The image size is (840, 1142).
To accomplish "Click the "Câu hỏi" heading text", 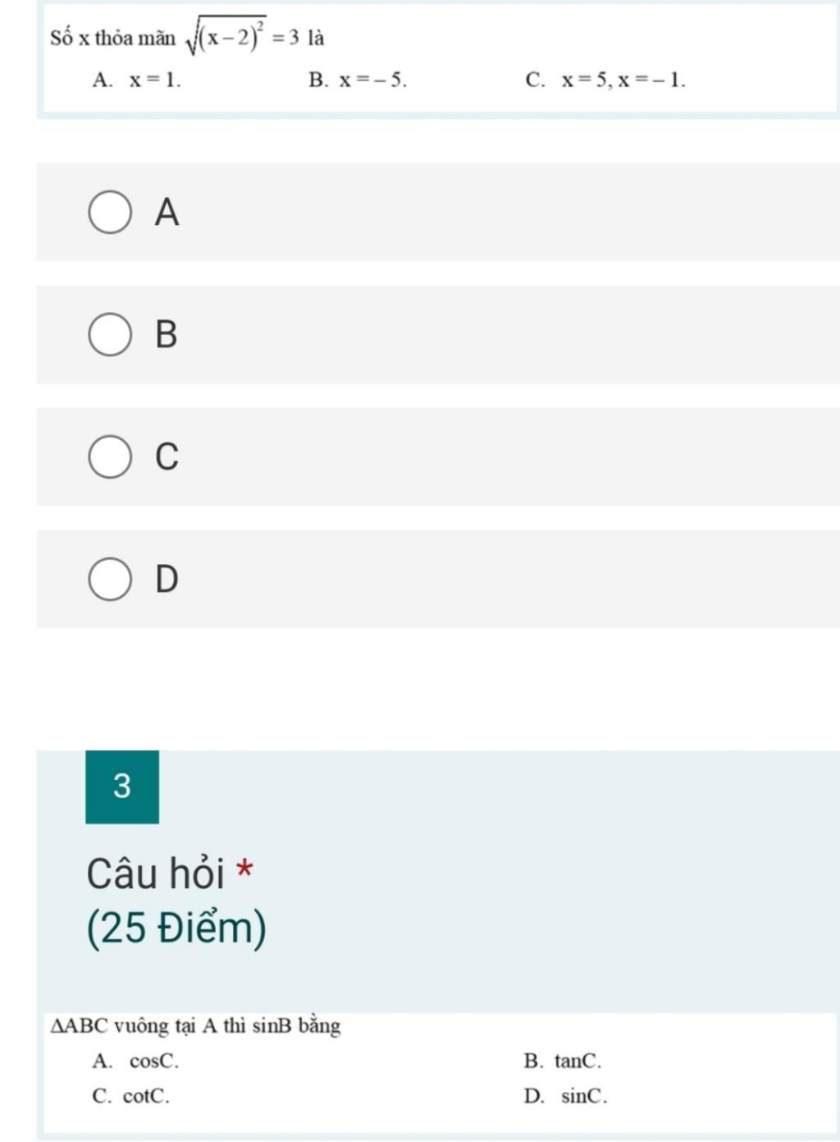I will (156, 873).
